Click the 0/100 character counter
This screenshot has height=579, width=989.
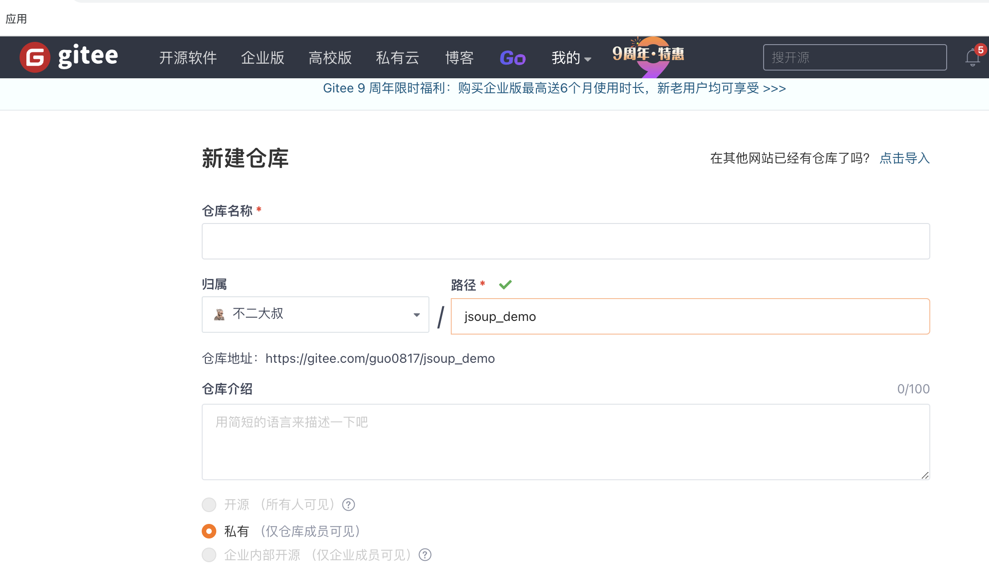913,389
